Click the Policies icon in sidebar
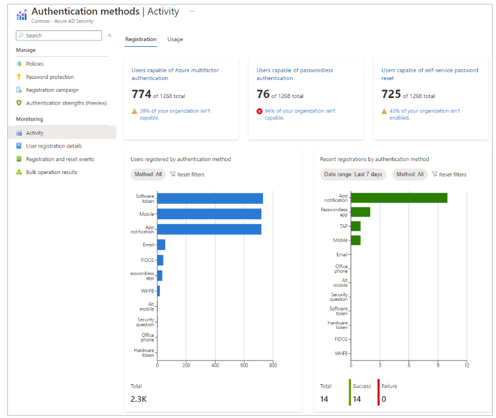 coord(19,64)
